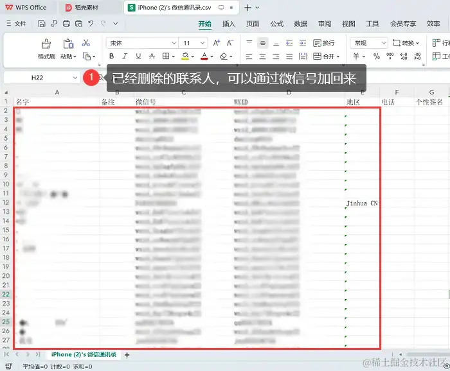Align cell content to bottom
This screenshot has height=371, width=450.
pyautogui.click(x=276, y=44)
